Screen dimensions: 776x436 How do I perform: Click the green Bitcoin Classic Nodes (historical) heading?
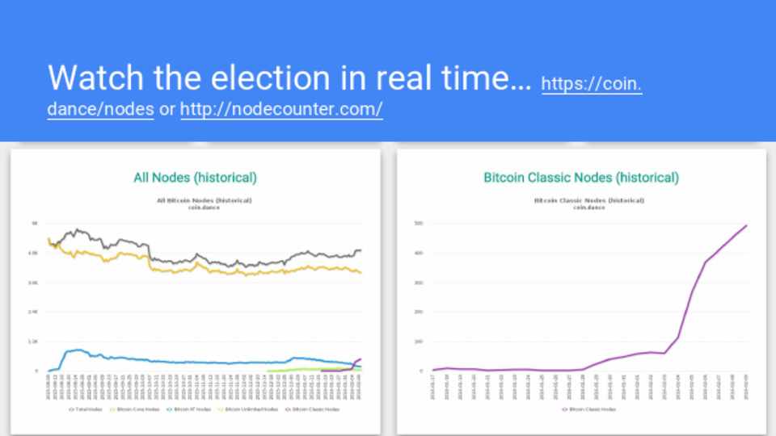click(x=581, y=178)
